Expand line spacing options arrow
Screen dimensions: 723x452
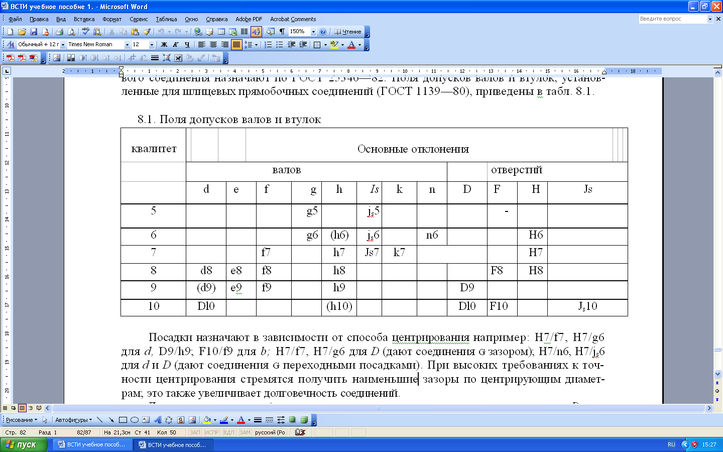click(256, 45)
